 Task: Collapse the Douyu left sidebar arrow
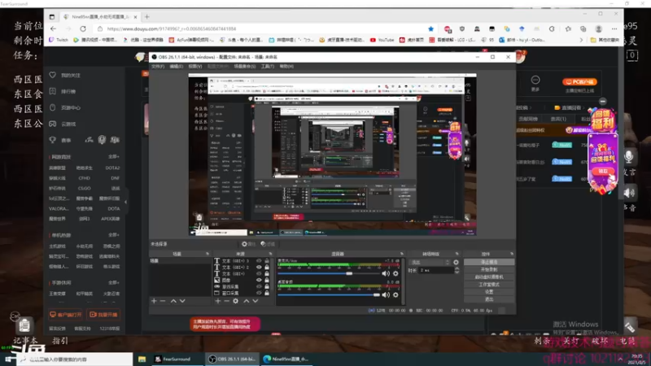[126, 202]
